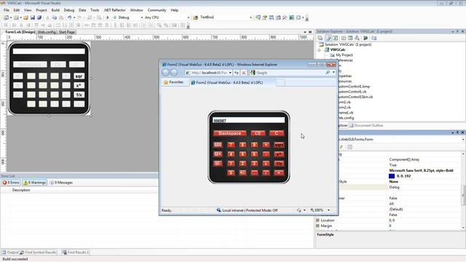
Task: Open the Debug solution configuration dropdown
Action: tap(141, 17)
